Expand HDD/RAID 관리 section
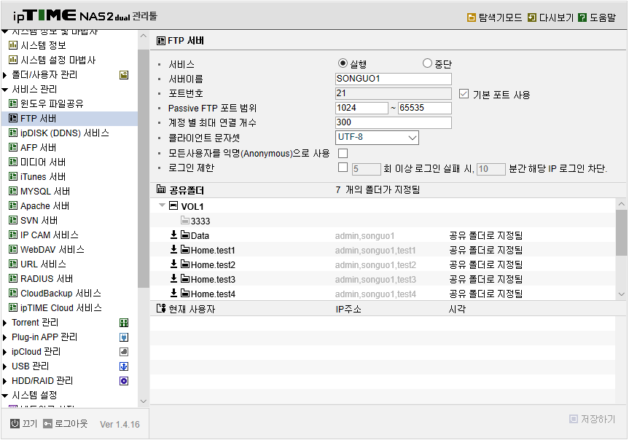 [5, 381]
